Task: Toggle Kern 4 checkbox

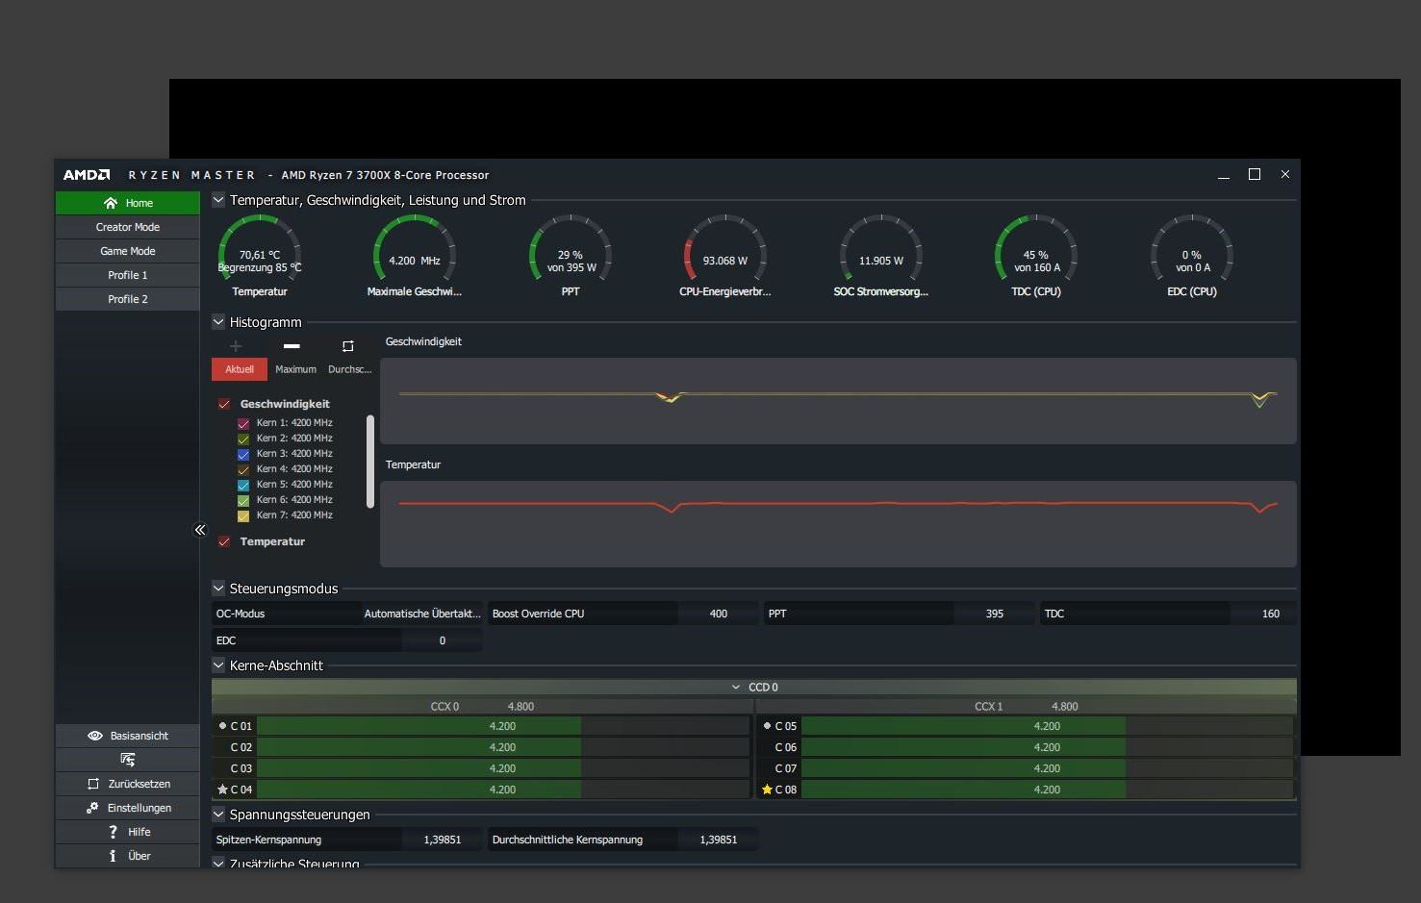Action: 243,469
